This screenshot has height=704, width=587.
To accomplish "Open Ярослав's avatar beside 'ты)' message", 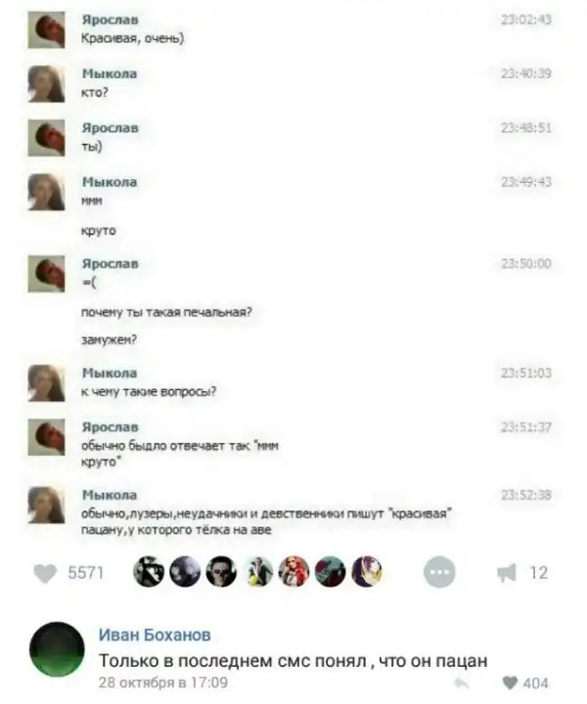I will [46, 138].
